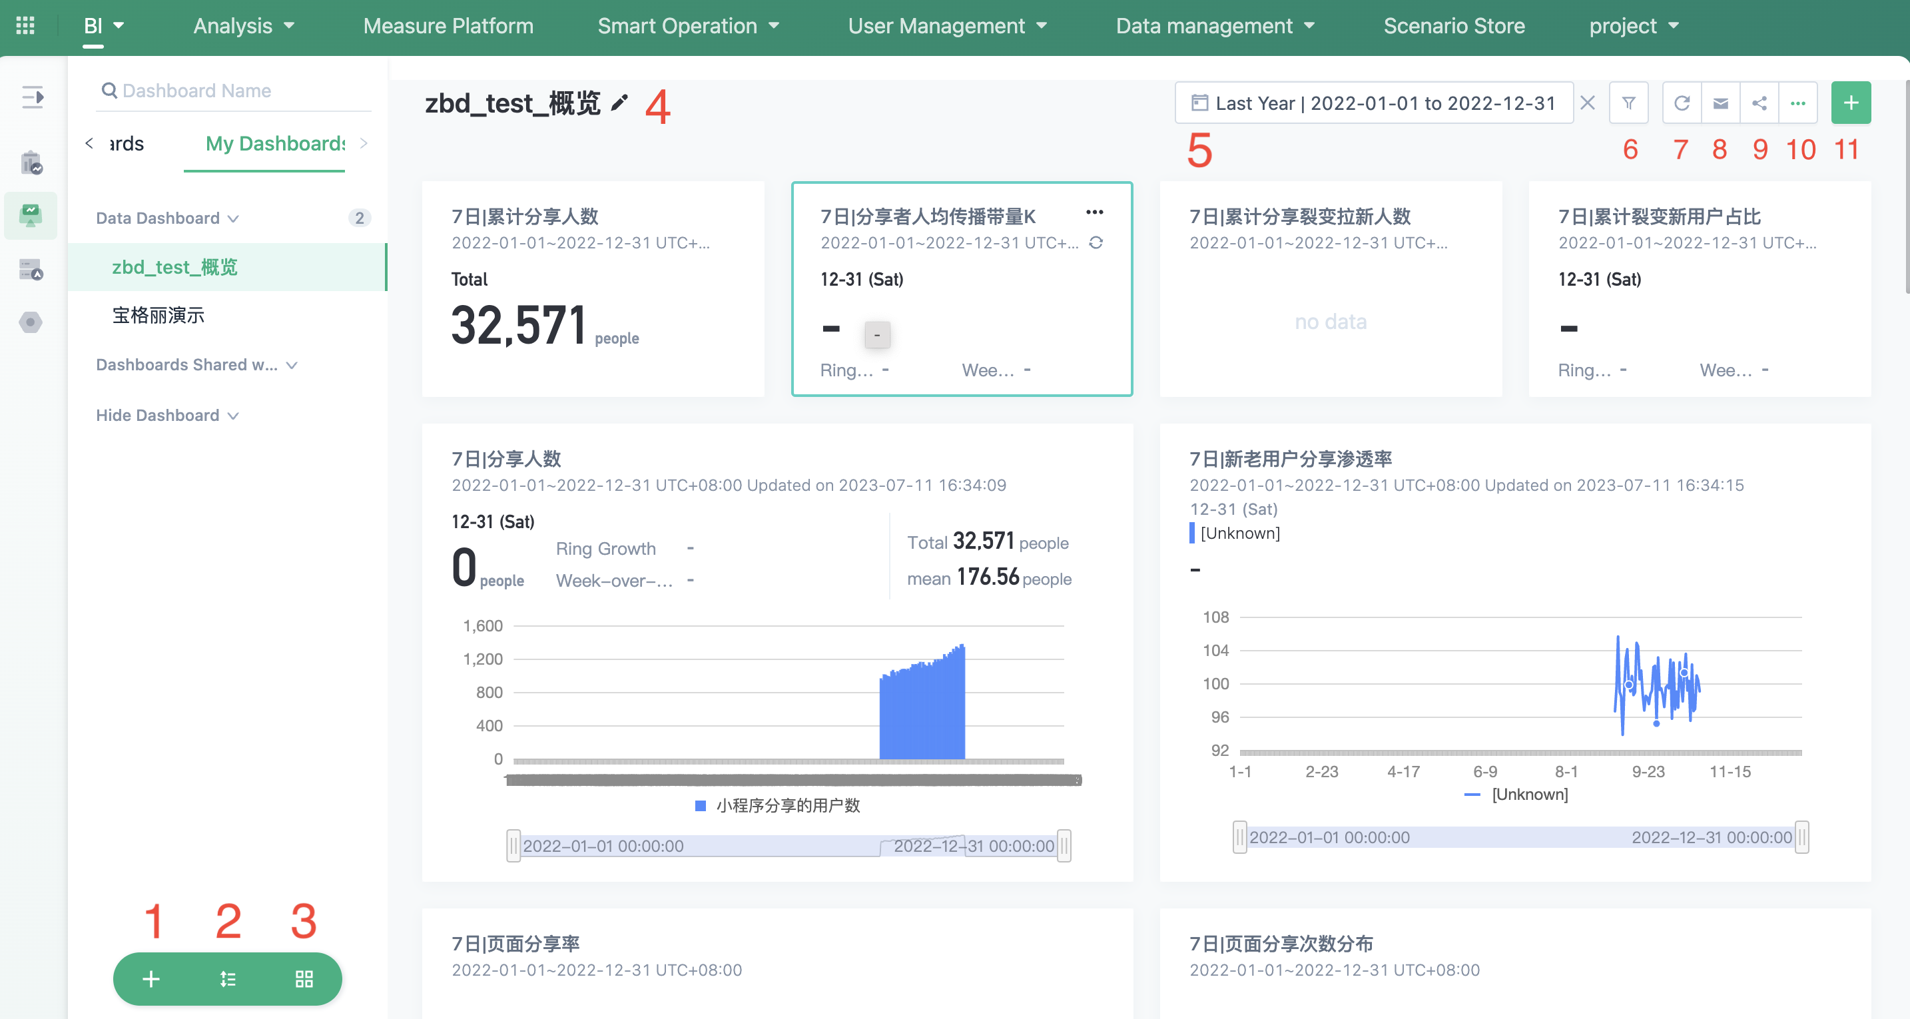Open the more options ellipsis in toolbar
The image size is (1910, 1019).
tap(1797, 103)
